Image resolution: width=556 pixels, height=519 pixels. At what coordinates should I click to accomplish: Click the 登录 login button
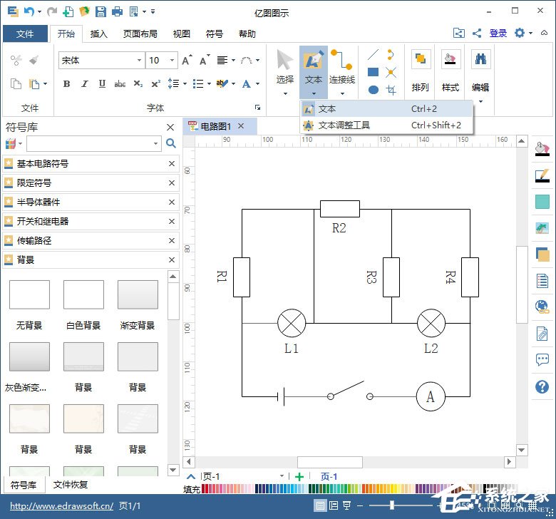point(498,34)
